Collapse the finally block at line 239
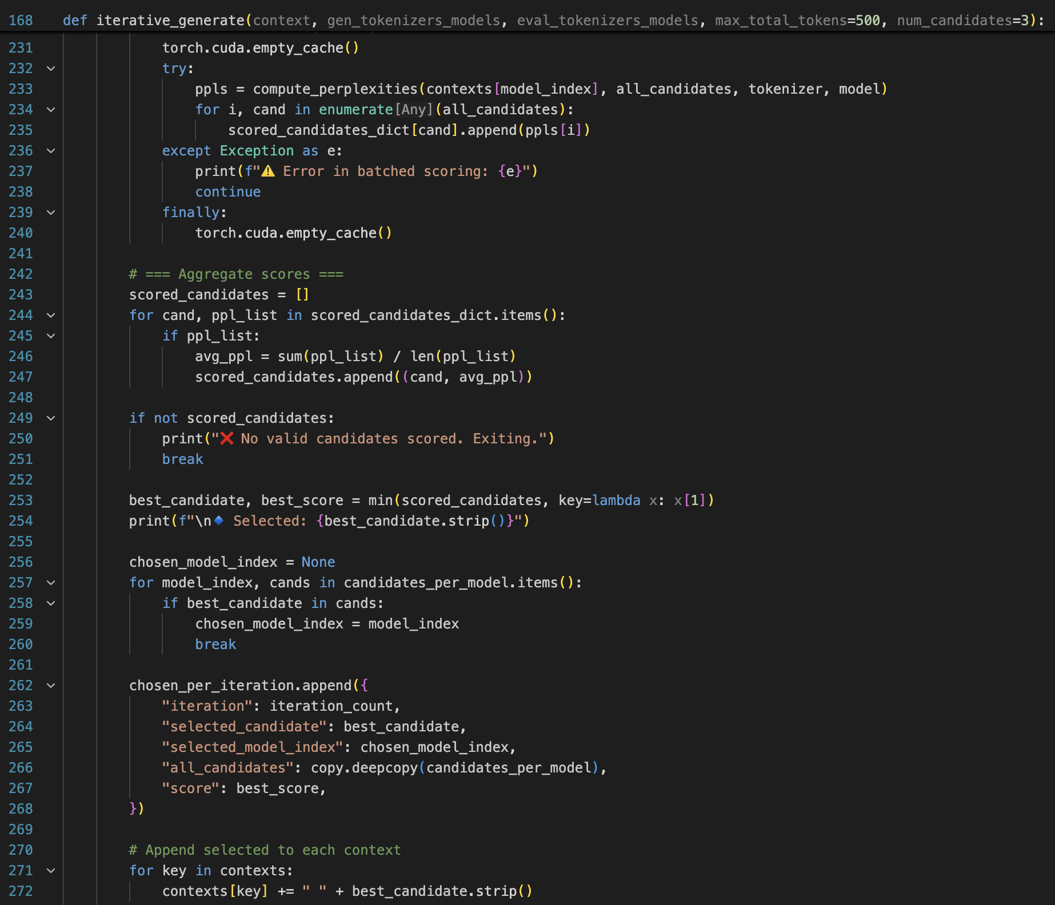 (x=51, y=212)
